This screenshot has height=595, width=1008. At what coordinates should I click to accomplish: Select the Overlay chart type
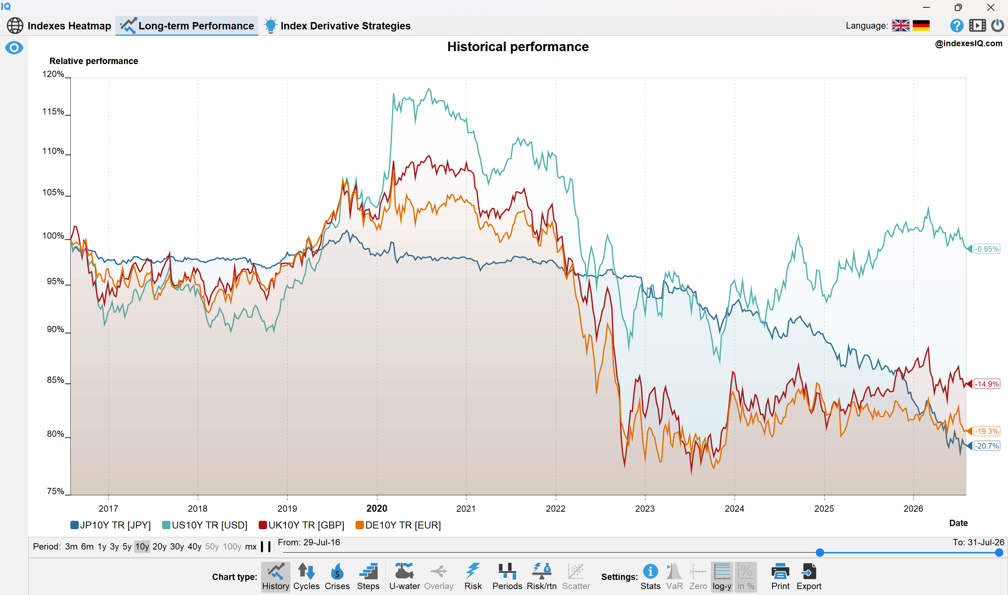[439, 576]
